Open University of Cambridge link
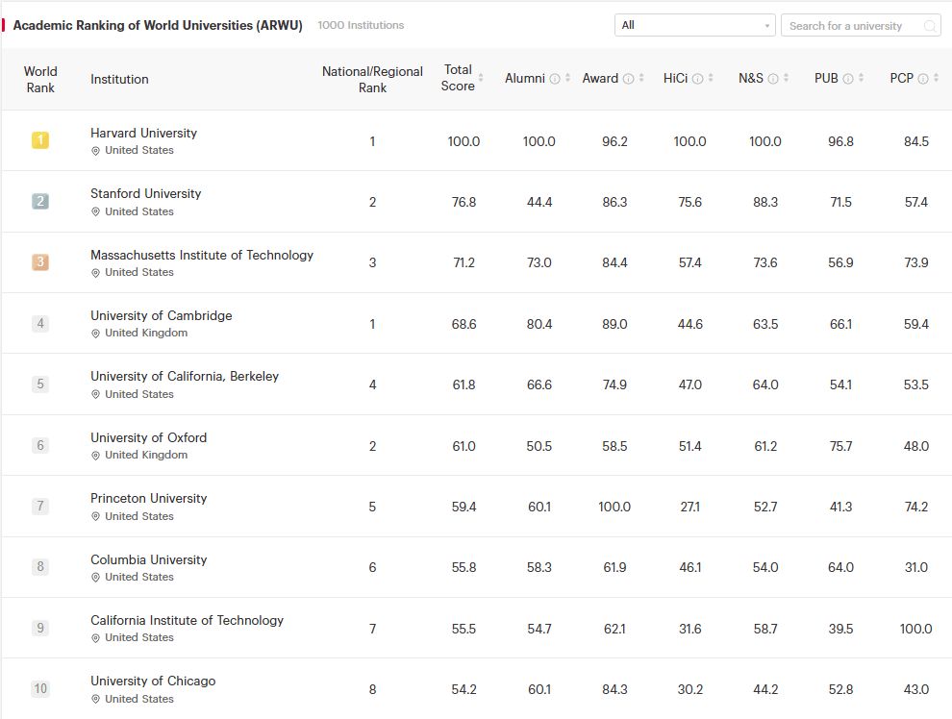This screenshot has width=952, height=719. click(161, 315)
